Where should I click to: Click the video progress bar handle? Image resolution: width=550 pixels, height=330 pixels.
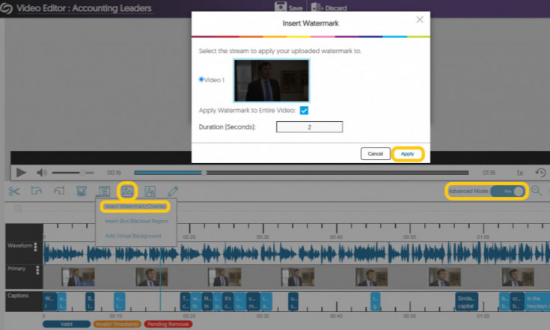(x=204, y=173)
